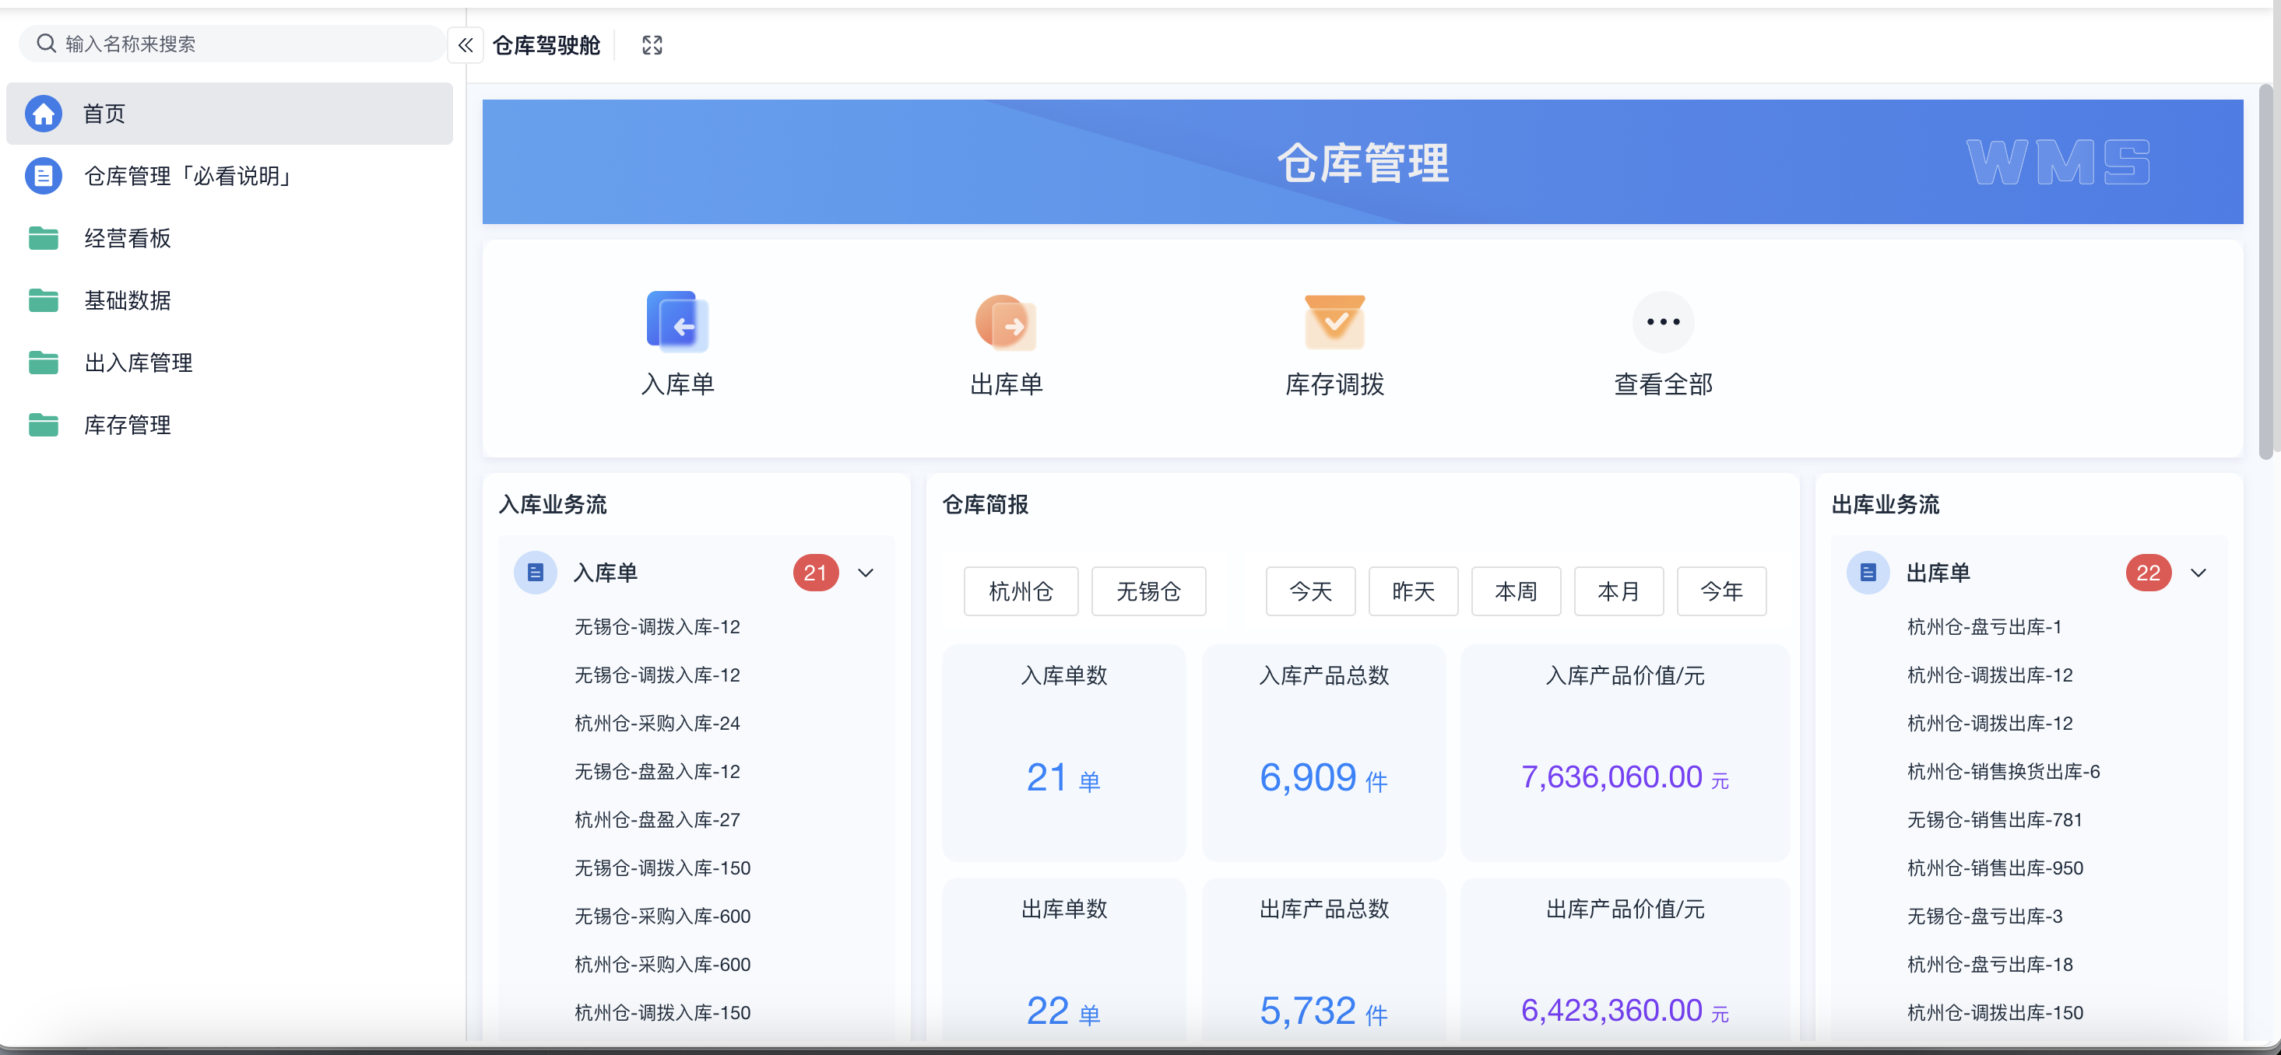Image resolution: width=2281 pixels, height=1055 pixels.
Task: Focus the 输入名称来搜索 search field
Action: point(232,44)
